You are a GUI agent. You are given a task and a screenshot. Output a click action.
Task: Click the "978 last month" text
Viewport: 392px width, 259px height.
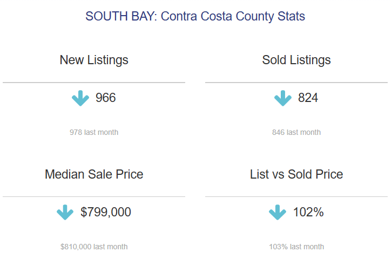pyautogui.click(x=94, y=132)
